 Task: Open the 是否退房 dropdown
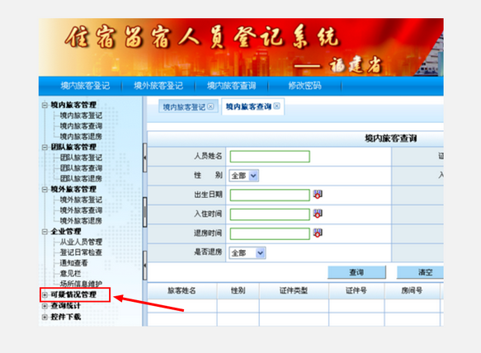pyautogui.click(x=260, y=253)
